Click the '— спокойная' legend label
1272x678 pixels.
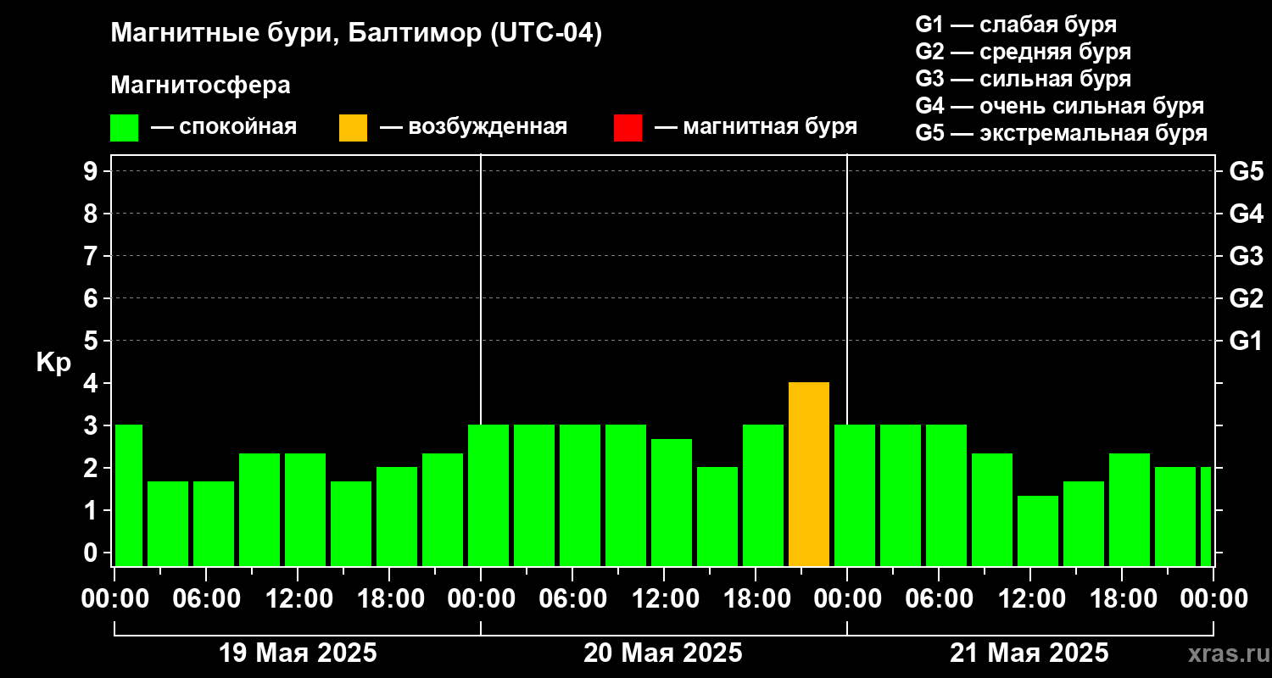coord(224,127)
